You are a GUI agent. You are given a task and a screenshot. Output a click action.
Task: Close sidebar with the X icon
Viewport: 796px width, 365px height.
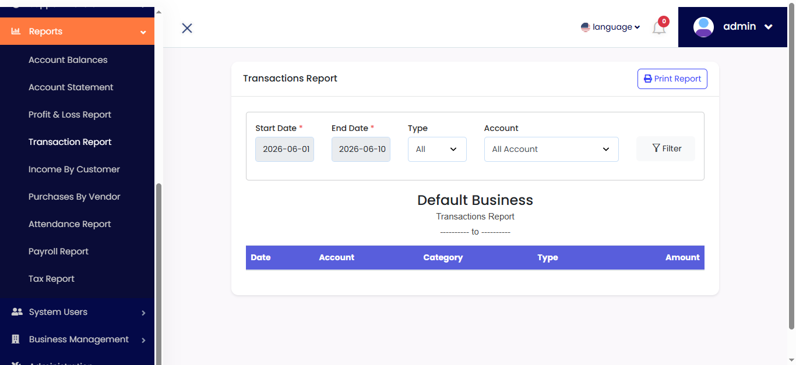click(187, 28)
